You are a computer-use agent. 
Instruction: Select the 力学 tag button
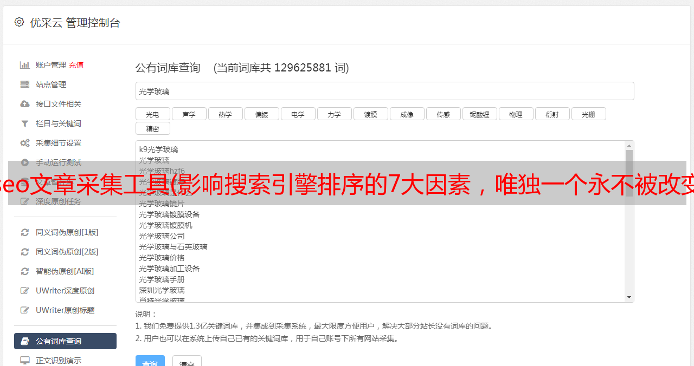pyautogui.click(x=334, y=114)
